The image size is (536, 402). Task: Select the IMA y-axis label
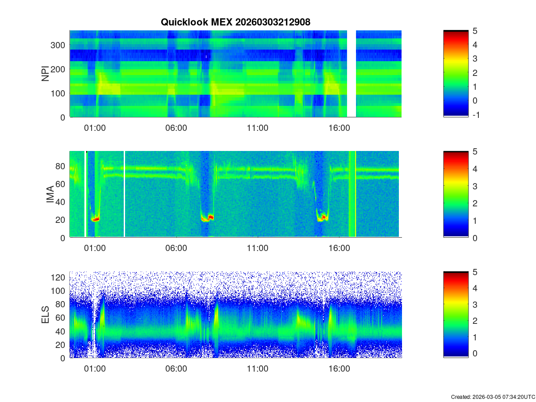[x=50, y=195]
